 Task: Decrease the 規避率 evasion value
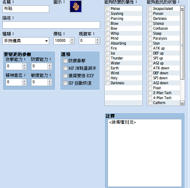pyautogui.click(x=97, y=42)
